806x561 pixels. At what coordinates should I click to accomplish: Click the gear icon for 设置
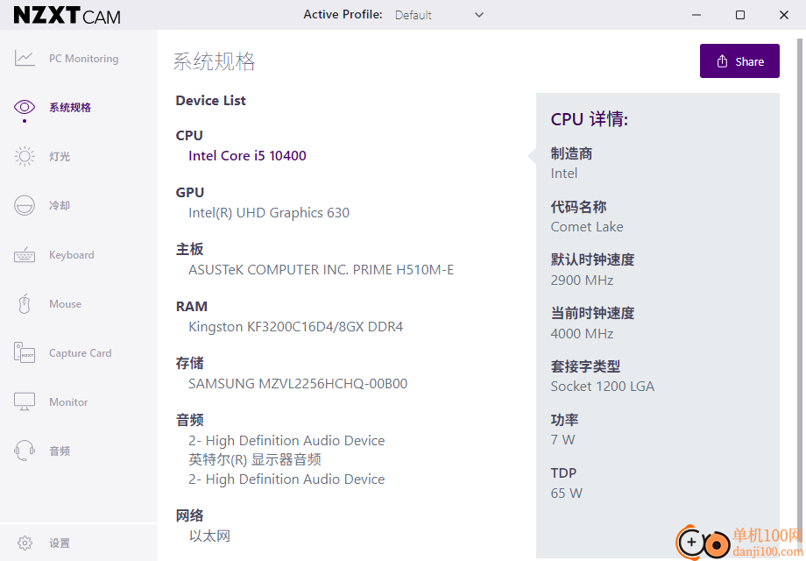coord(25,543)
